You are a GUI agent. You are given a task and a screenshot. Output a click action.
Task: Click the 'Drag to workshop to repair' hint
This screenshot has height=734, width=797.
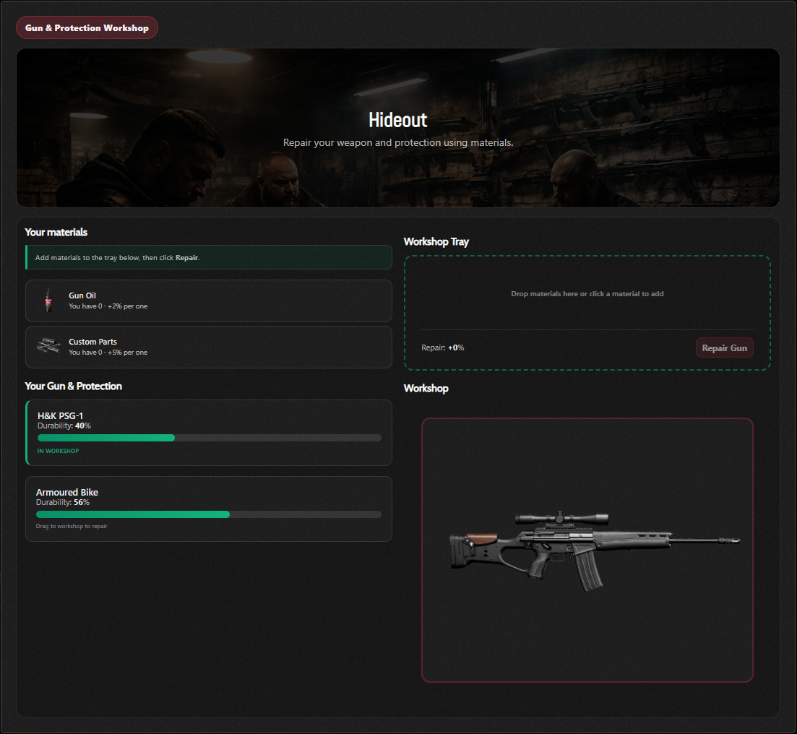[x=72, y=526]
